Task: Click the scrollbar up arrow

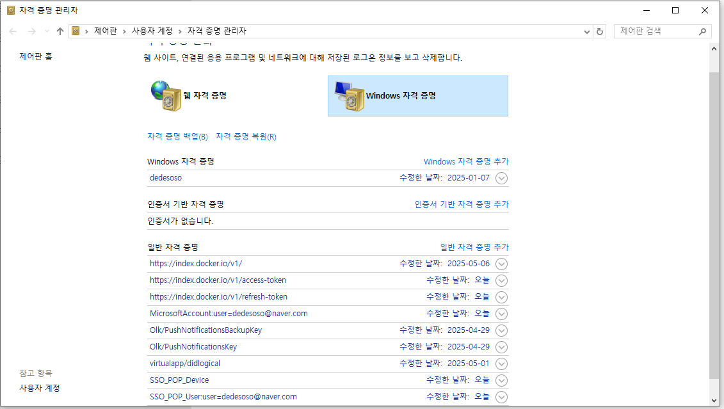Action: pyautogui.click(x=714, y=49)
